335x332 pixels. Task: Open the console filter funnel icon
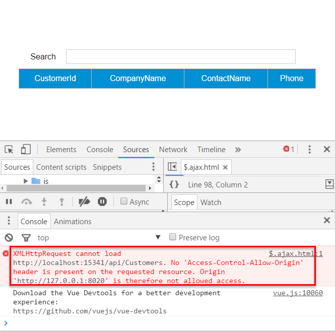tap(26, 238)
